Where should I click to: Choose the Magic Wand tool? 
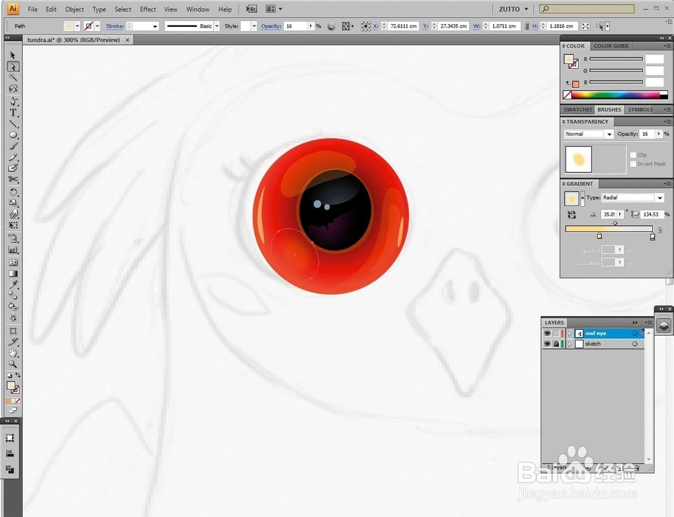[x=13, y=78]
